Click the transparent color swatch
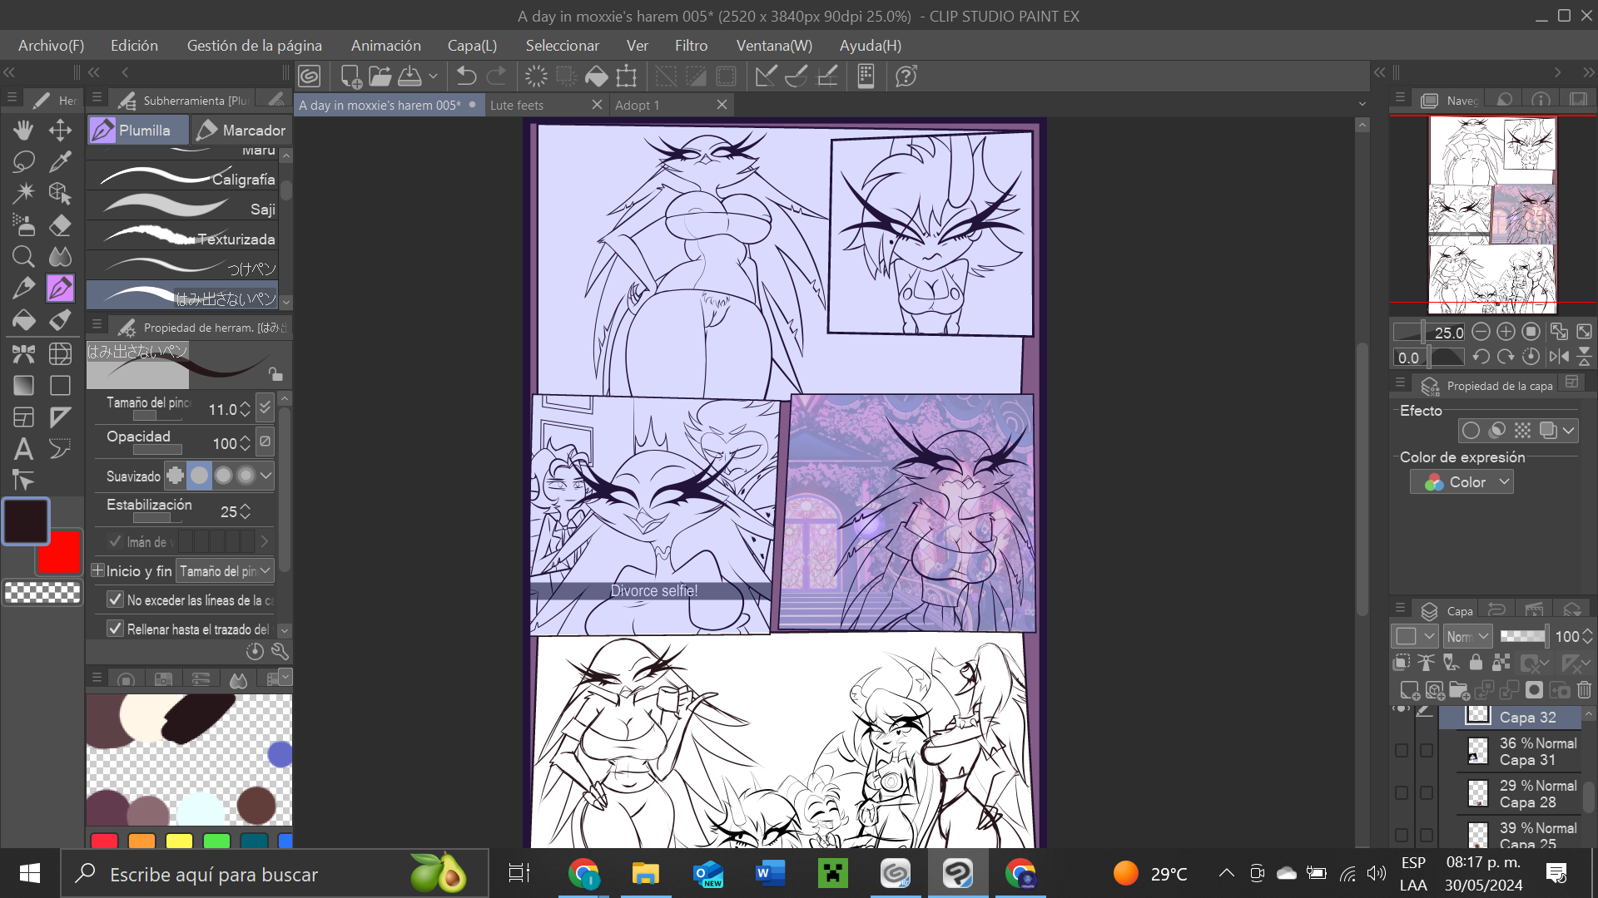 [x=42, y=592]
